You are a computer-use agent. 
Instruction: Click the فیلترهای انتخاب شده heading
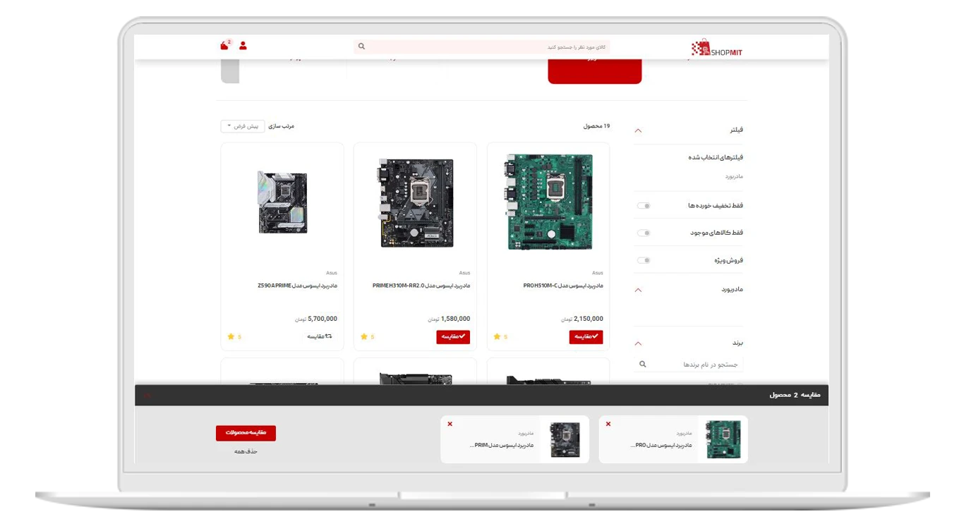pyautogui.click(x=716, y=157)
